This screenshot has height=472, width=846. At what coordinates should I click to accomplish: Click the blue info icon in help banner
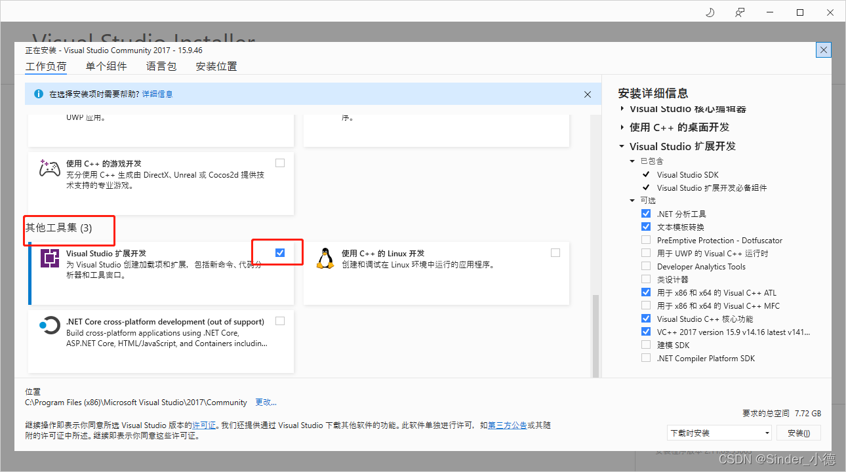pos(38,94)
